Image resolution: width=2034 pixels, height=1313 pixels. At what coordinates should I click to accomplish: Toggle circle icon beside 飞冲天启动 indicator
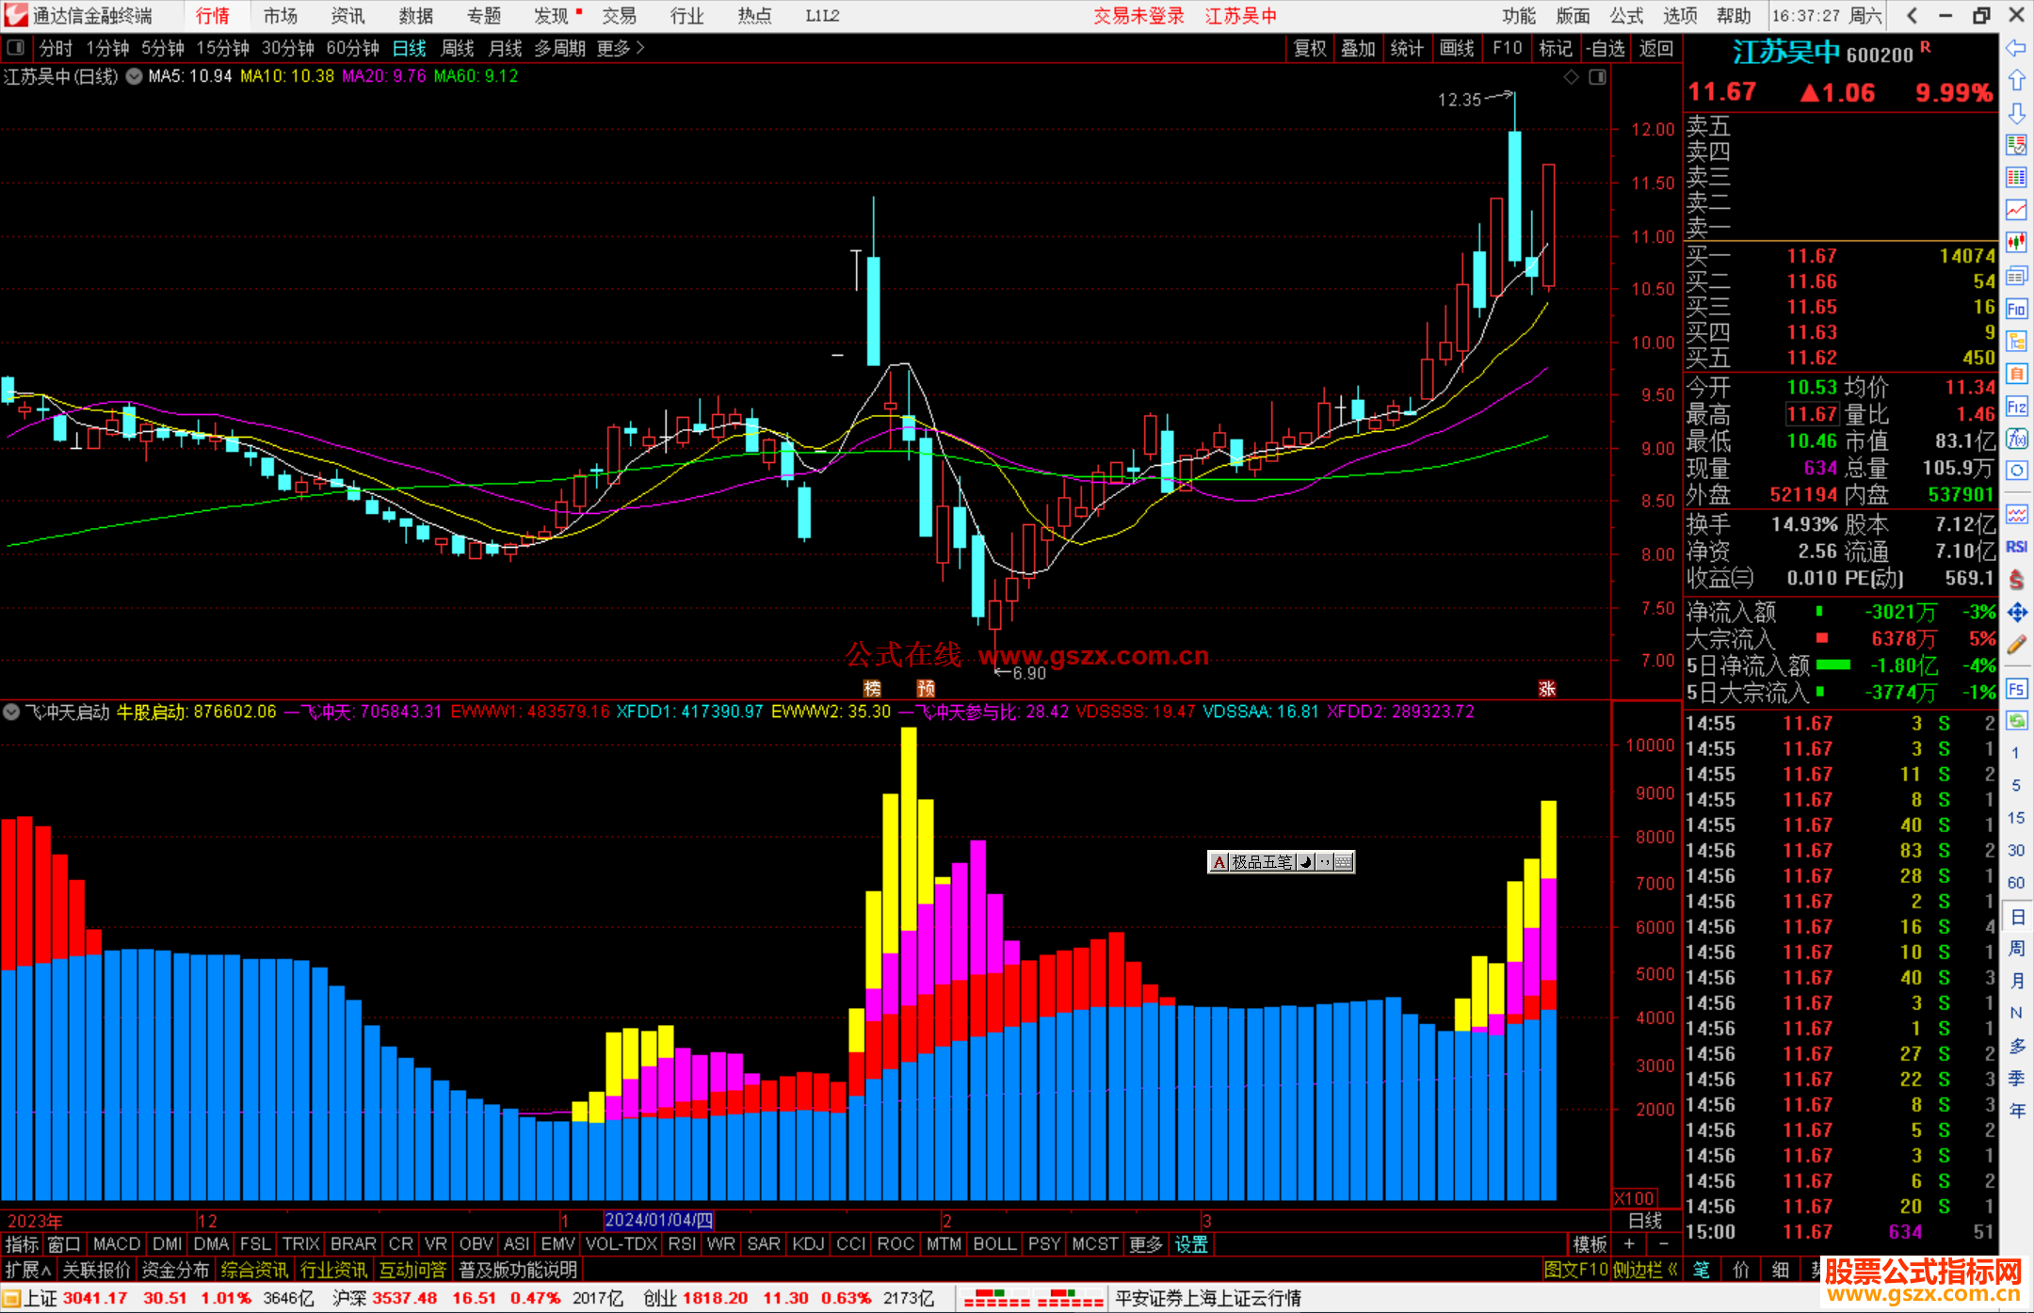(x=11, y=713)
